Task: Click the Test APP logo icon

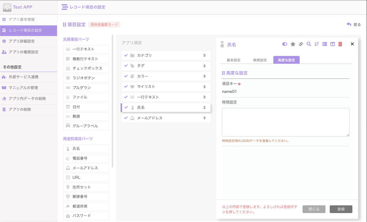Action: (7, 7)
